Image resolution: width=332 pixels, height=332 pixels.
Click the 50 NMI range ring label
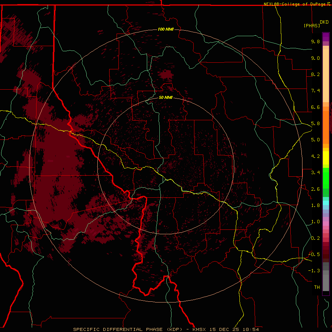click(x=166, y=97)
